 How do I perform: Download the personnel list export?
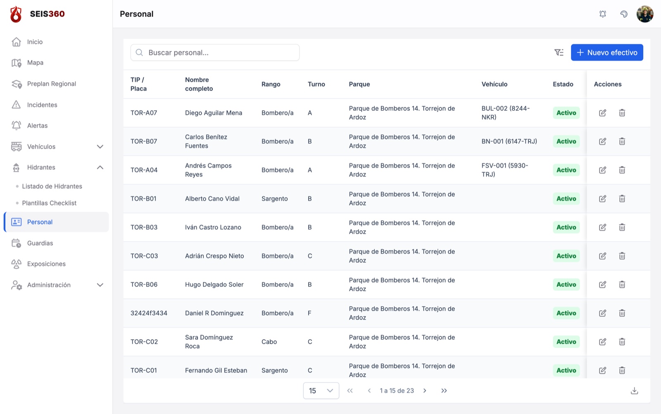[x=635, y=391]
